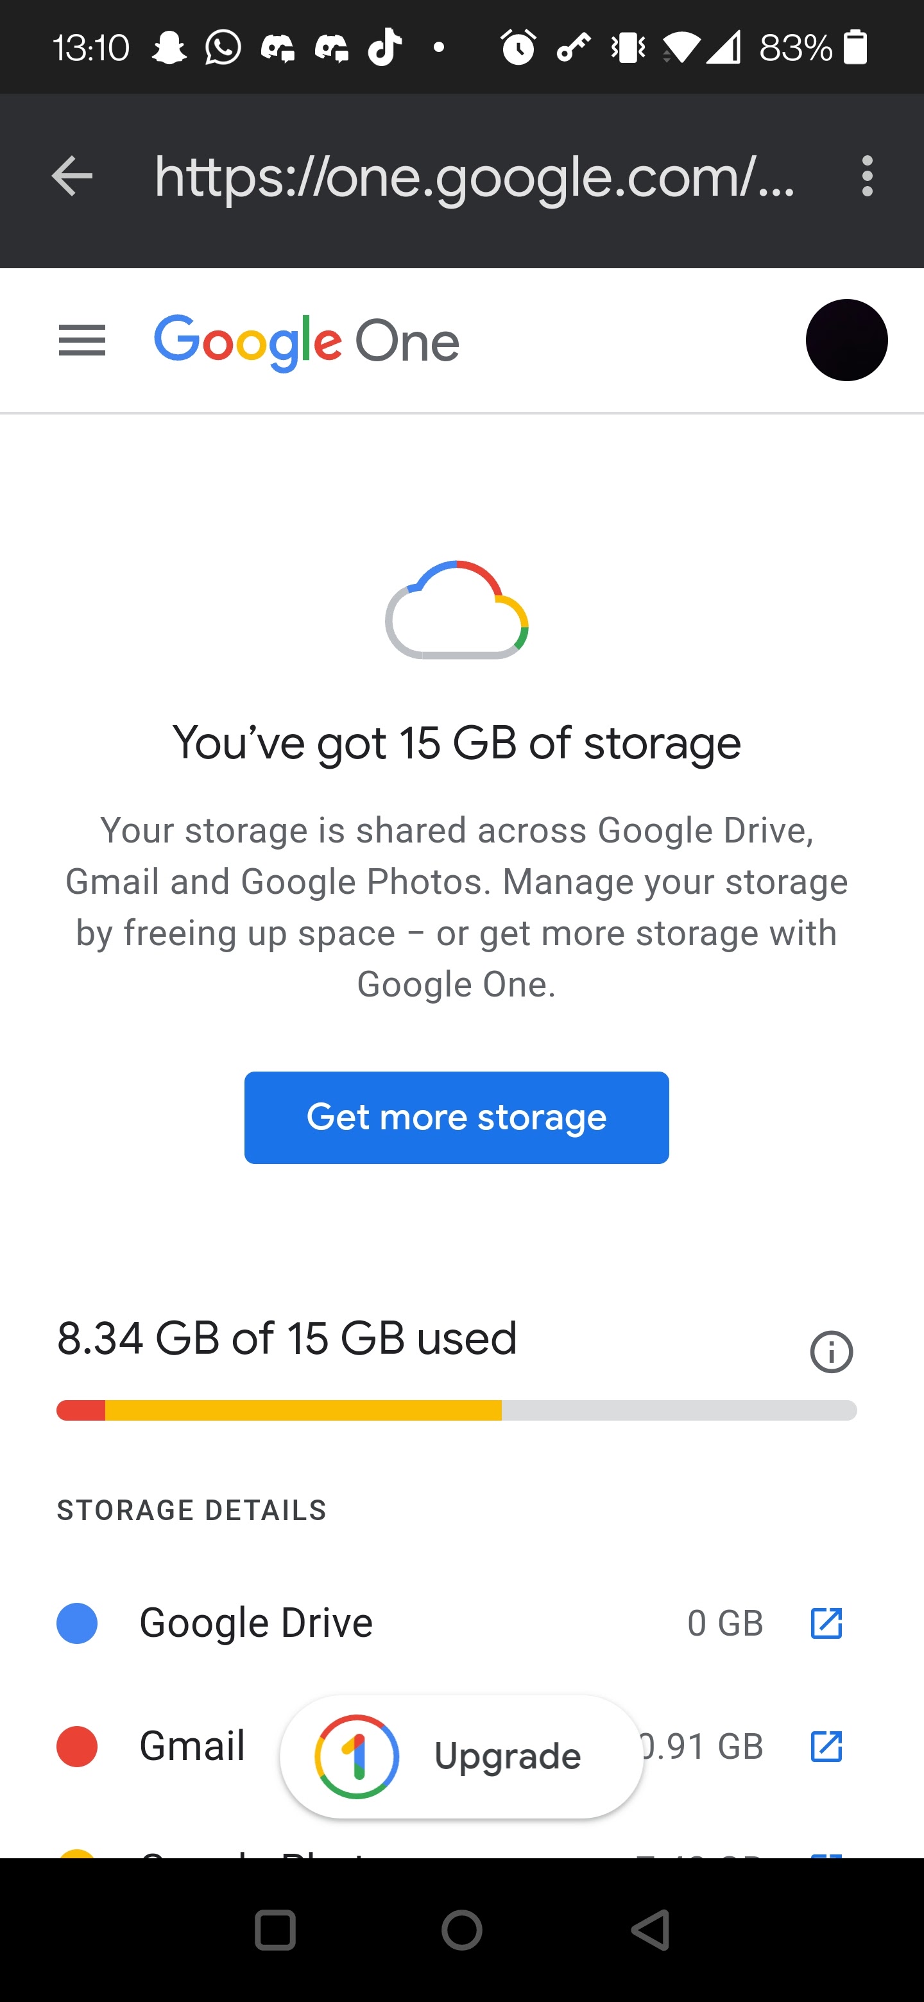Select the Google Drive storage row
The height and width of the screenshot is (2002, 924).
257,1623
